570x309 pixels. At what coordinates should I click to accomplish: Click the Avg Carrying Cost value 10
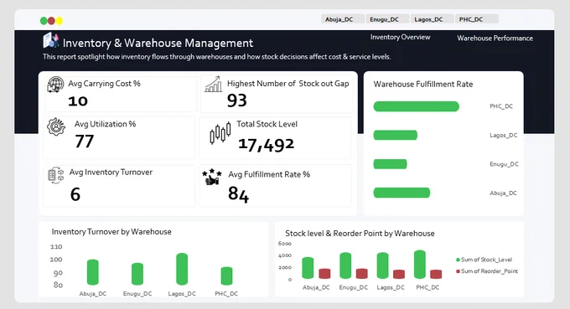tap(78, 101)
